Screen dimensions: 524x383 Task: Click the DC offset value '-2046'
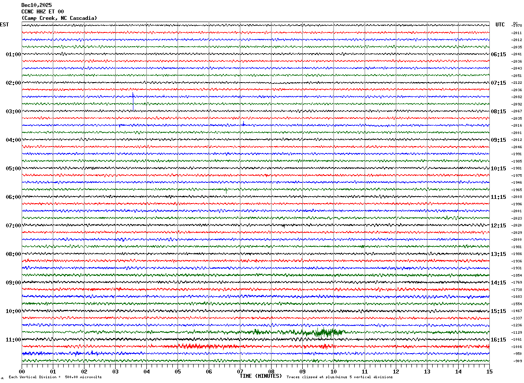[517, 147]
